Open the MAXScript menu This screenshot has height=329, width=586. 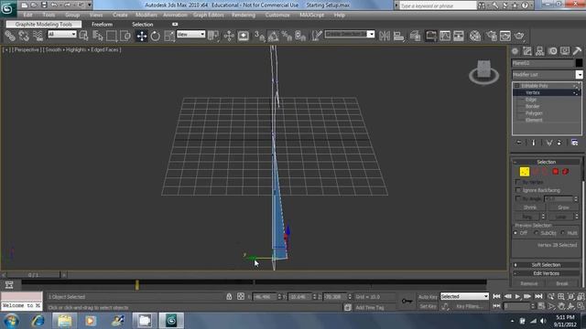coord(311,15)
